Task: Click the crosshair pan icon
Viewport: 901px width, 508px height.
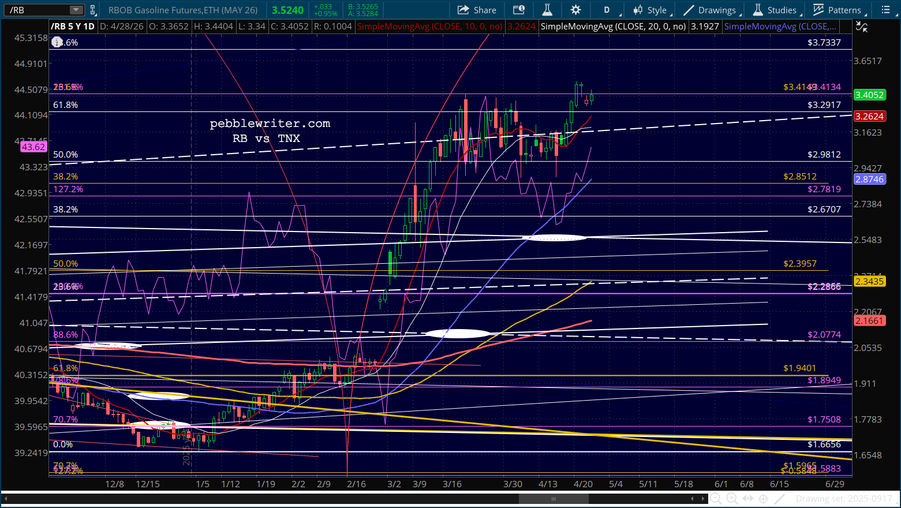Action: click(763, 499)
